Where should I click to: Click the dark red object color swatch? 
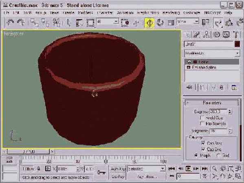pyautogui.click(x=237, y=44)
